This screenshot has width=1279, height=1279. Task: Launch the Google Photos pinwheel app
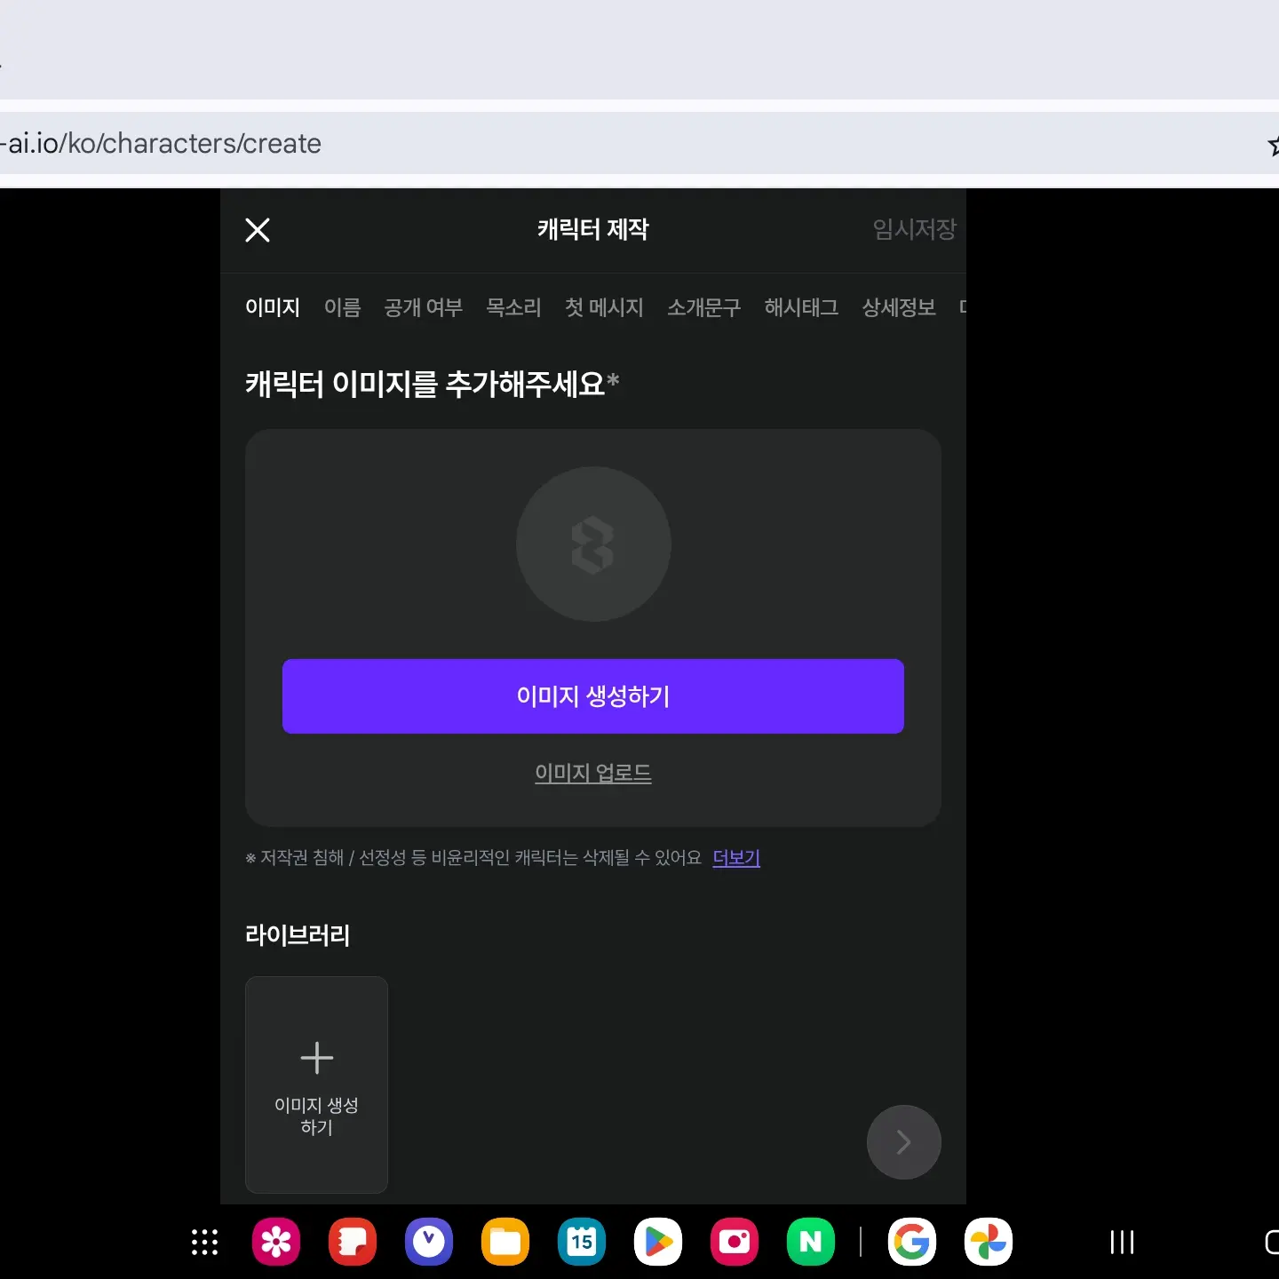989,1242
